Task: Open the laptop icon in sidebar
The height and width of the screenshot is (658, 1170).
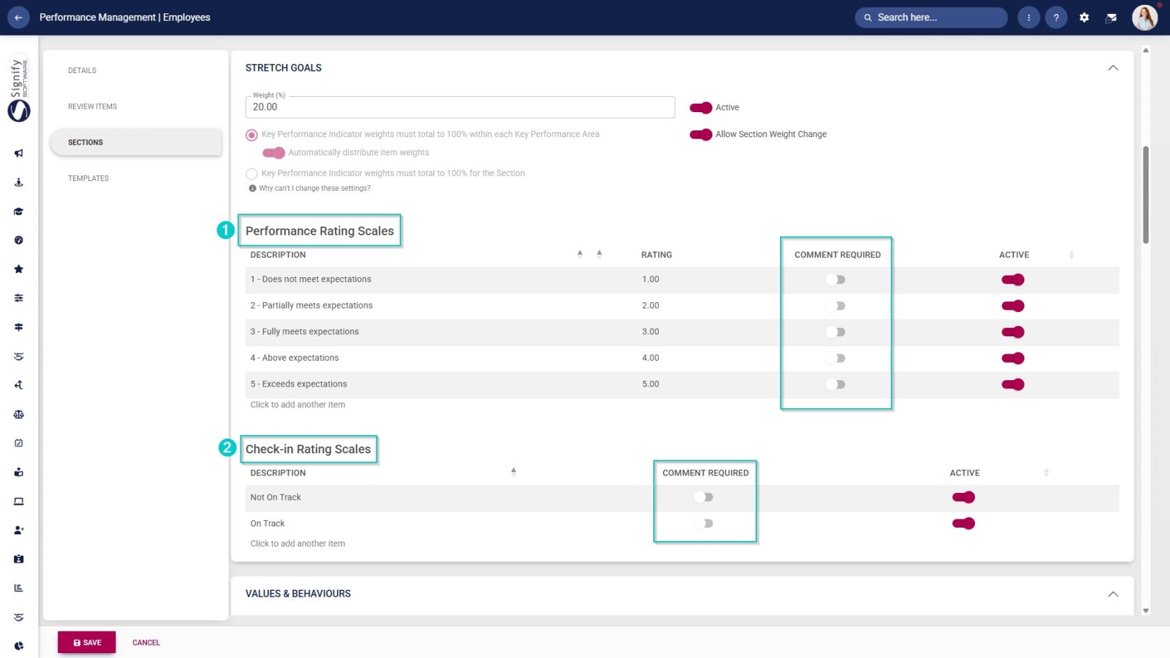Action: click(19, 501)
